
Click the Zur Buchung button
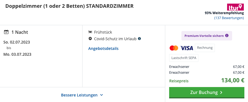(207, 92)
